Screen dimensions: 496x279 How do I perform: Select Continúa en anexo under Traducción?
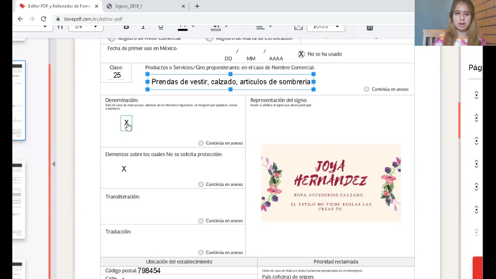(201, 252)
